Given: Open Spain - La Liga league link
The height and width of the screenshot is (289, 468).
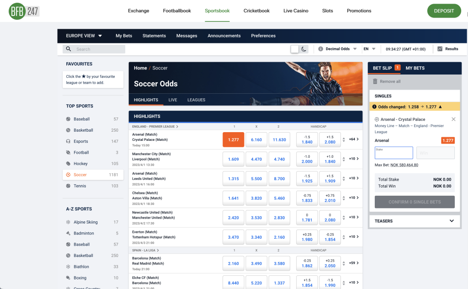Looking at the screenshot, I should click(145, 250).
